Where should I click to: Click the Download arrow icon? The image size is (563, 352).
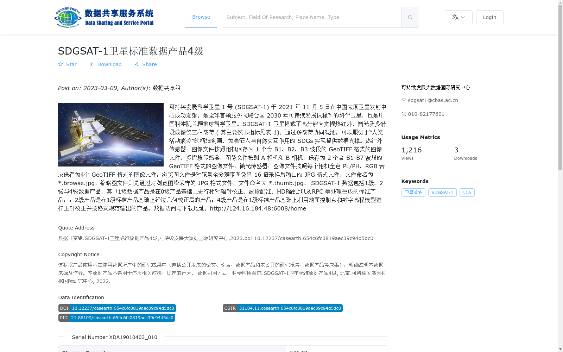[x=91, y=64]
